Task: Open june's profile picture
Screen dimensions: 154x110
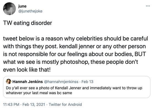Action: coord(9,9)
